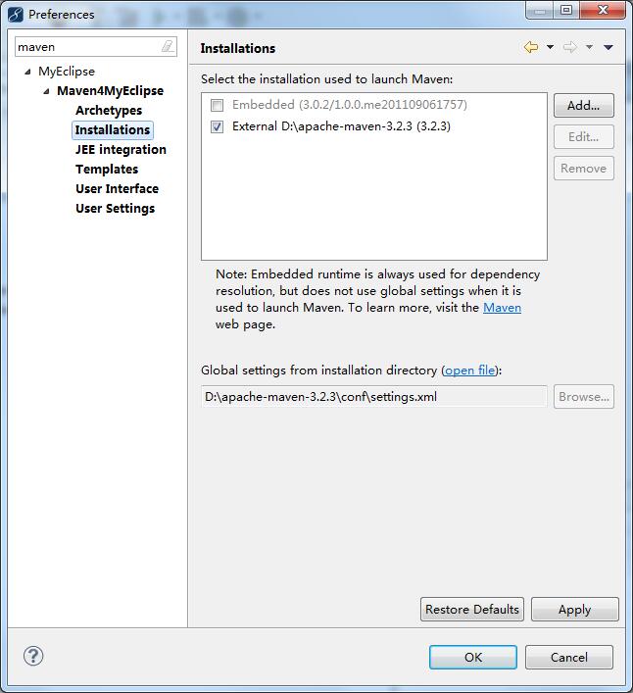
Task: Follow the Maven web page link
Action: tap(502, 308)
